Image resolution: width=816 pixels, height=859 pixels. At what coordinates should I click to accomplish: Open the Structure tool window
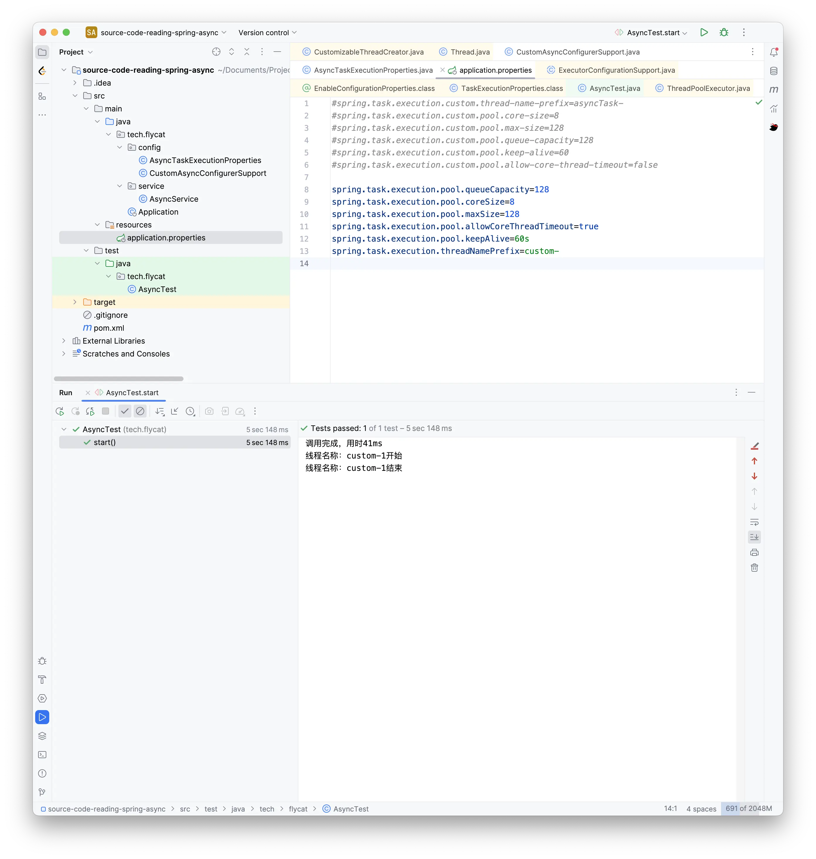click(42, 96)
